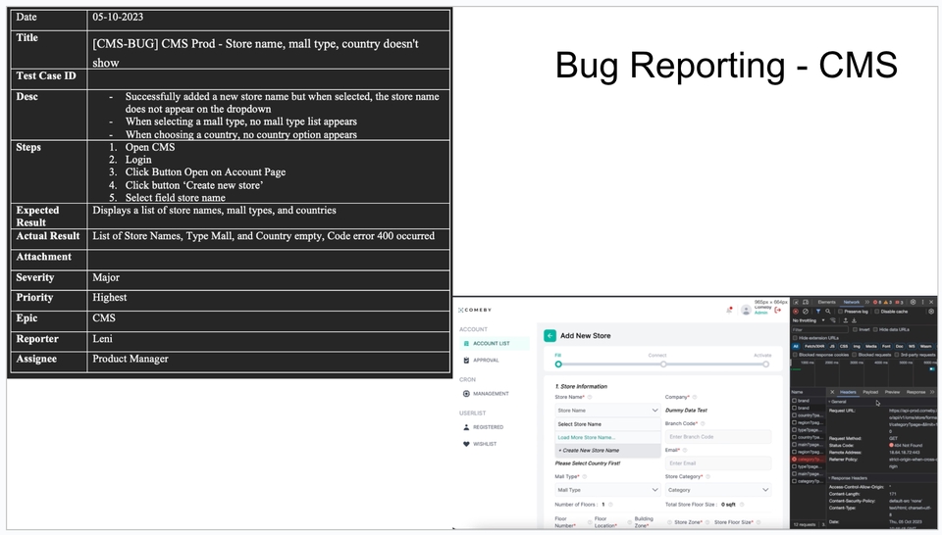Click the red logout icon in Comeby header
This screenshot has height=535, width=942.
778,310
